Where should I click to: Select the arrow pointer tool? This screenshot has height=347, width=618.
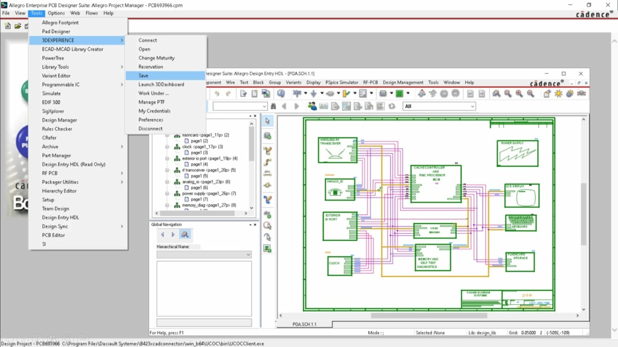(x=267, y=122)
